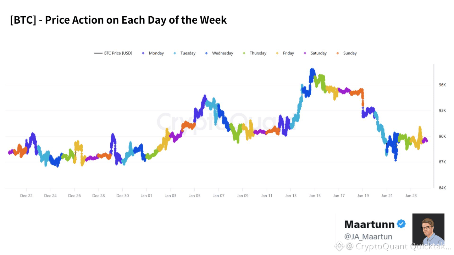
Task: Toggle the BTC Price [USD] legend label
Action: [x=118, y=53]
